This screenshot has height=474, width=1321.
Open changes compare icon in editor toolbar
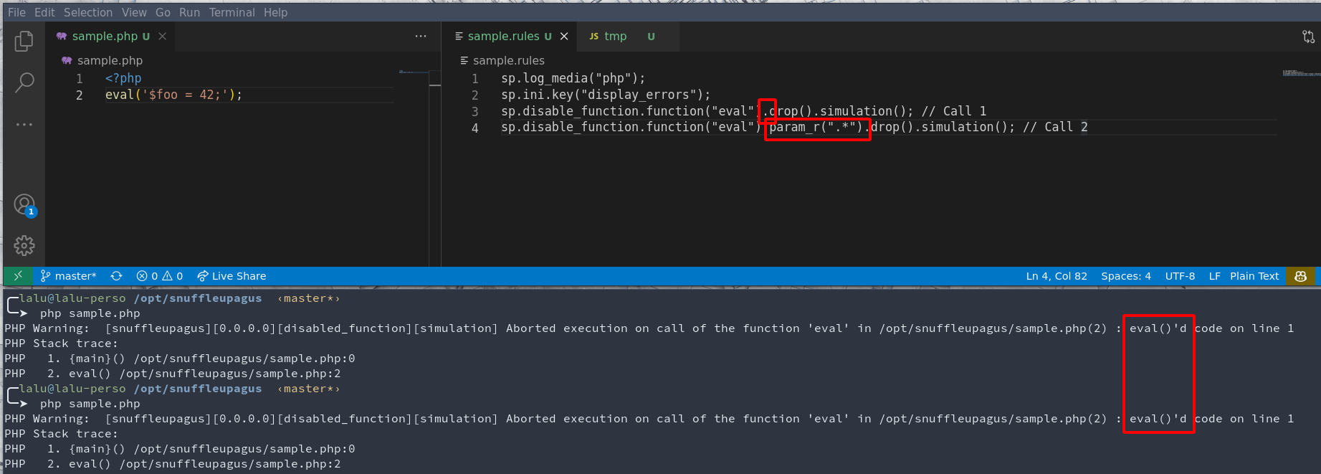click(x=1308, y=37)
